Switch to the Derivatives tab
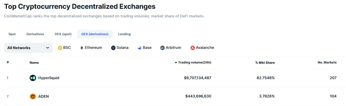 [35, 34]
